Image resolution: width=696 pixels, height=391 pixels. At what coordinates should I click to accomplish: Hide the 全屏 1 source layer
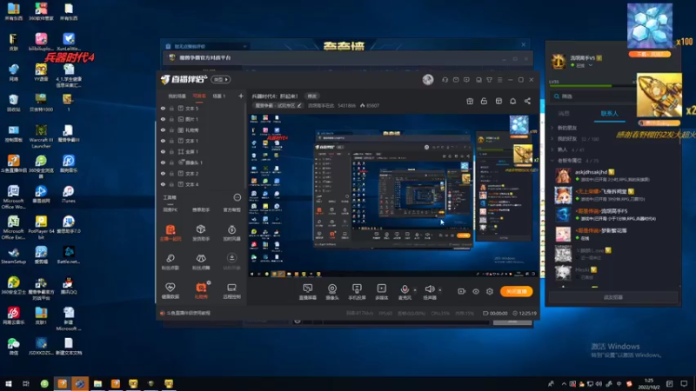[x=163, y=151]
